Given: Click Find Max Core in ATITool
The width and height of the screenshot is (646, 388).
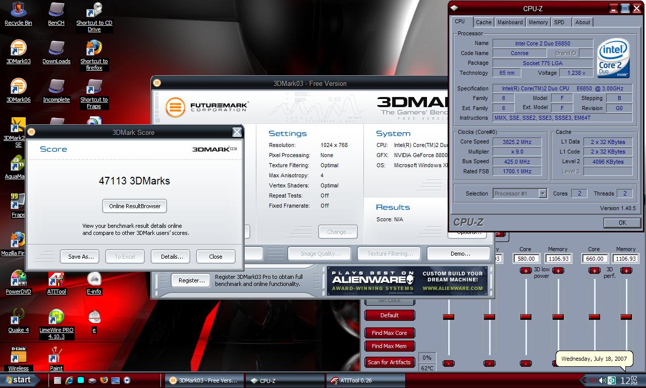Looking at the screenshot, I should click(x=390, y=333).
